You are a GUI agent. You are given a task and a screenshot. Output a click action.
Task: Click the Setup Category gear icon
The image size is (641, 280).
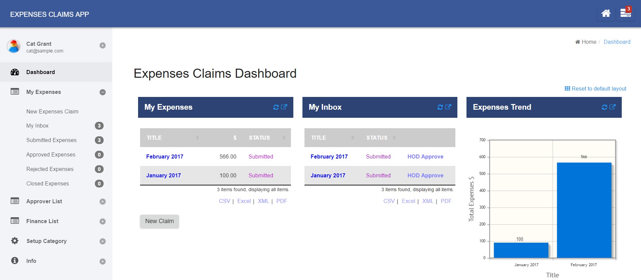click(x=15, y=241)
